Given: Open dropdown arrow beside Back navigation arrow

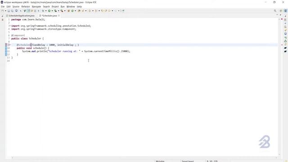Looking at the screenshot, I should pyautogui.click(x=112, y=11).
